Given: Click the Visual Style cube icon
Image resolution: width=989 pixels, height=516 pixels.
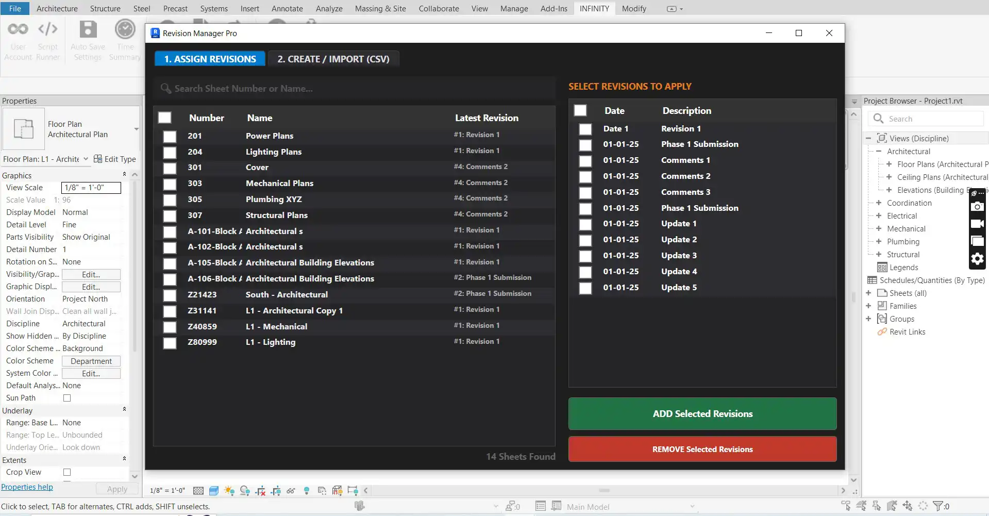Looking at the screenshot, I should [214, 491].
